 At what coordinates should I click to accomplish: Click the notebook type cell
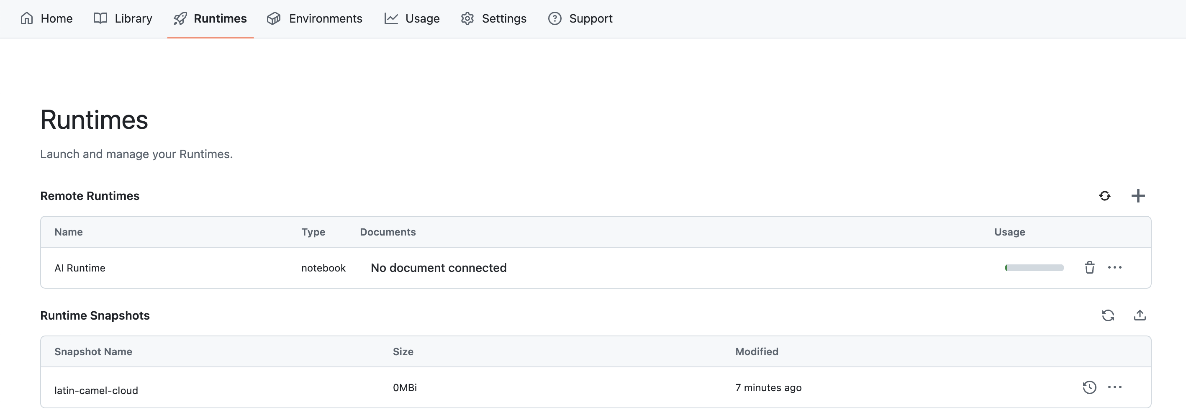coord(323,268)
